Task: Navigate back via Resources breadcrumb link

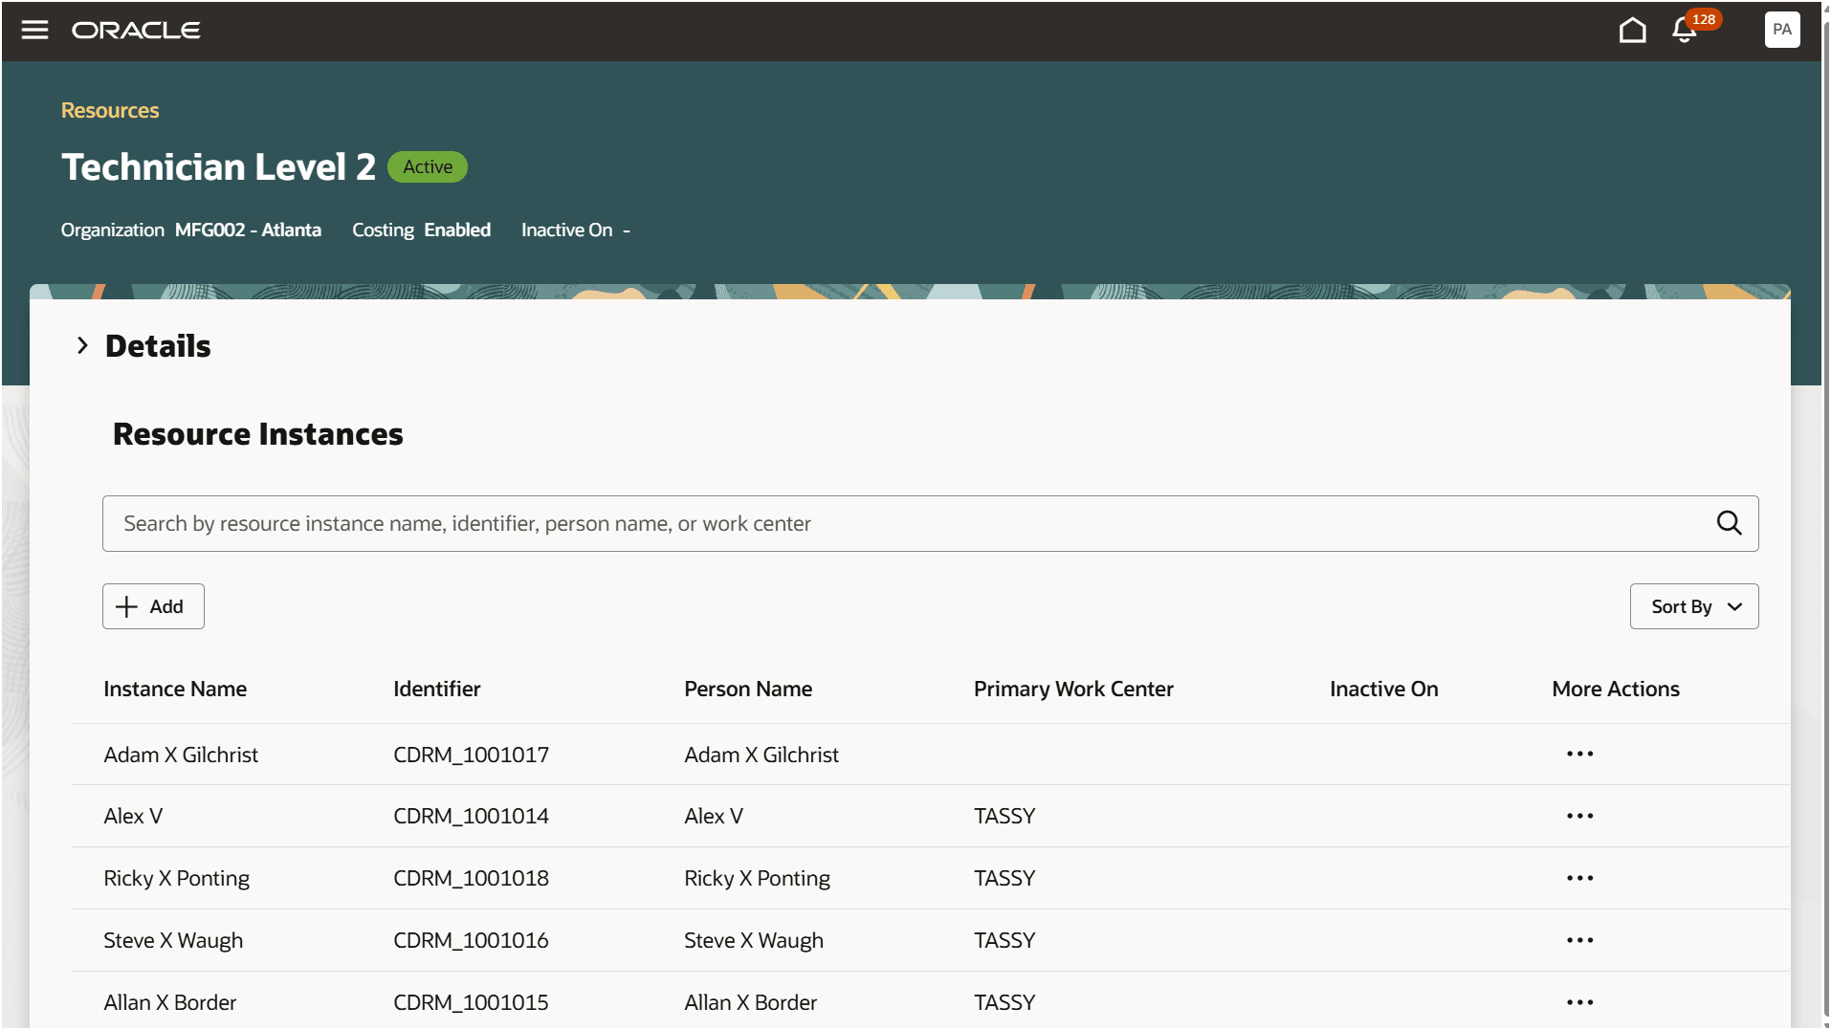Action: tap(110, 110)
